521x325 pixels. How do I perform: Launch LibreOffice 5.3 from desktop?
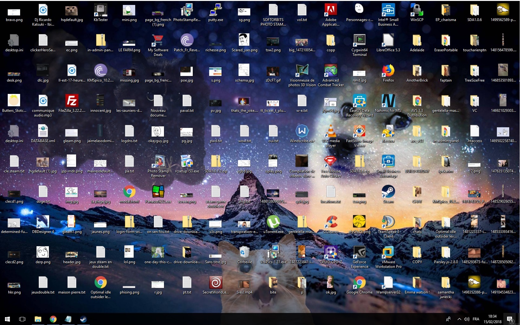pos(388,41)
